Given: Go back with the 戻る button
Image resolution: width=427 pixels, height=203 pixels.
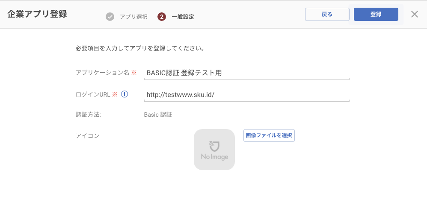Looking at the screenshot, I should click(x=327, y=15).
